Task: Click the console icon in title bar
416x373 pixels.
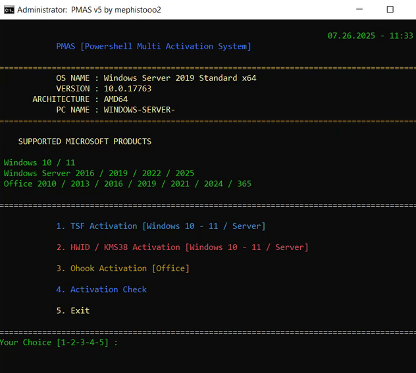Action: [9, 10]
